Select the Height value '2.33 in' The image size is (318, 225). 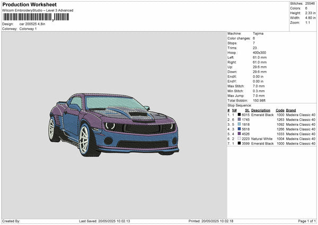(x=310, y=13)
